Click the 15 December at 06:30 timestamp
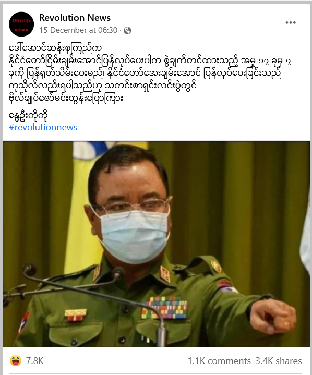This screenshot has height=375, width=312. (78, 30)
